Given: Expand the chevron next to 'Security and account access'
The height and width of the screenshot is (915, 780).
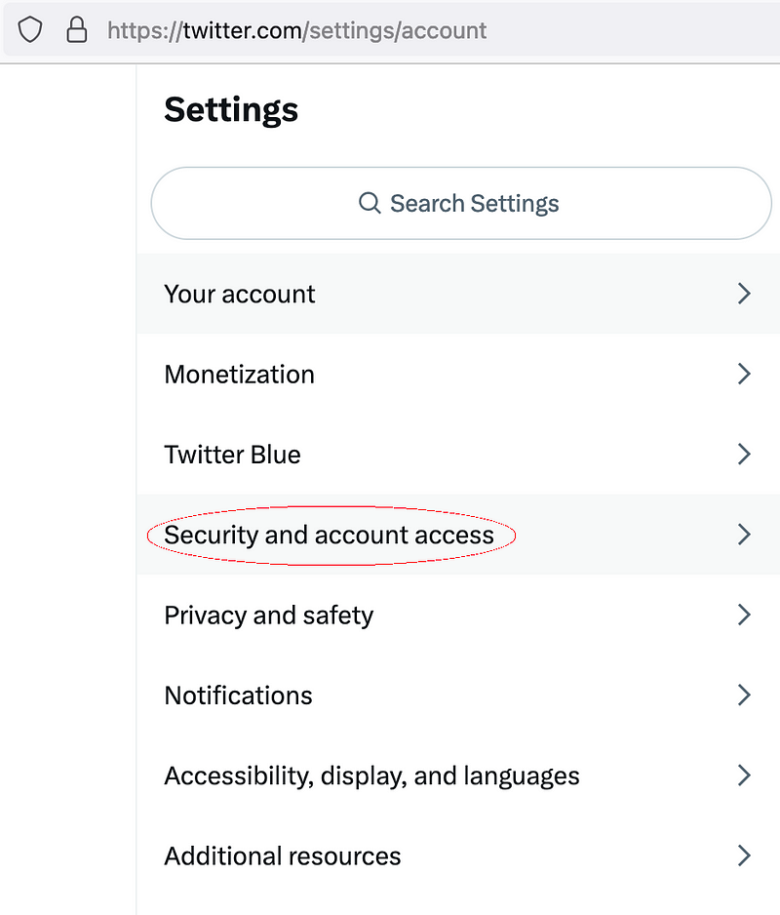Looking at the screenshot, I should click(744, 535).
